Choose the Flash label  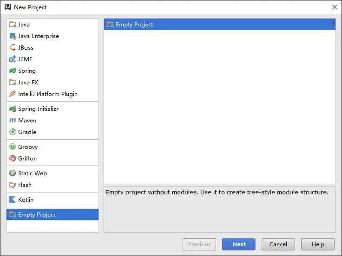[25, 185]
